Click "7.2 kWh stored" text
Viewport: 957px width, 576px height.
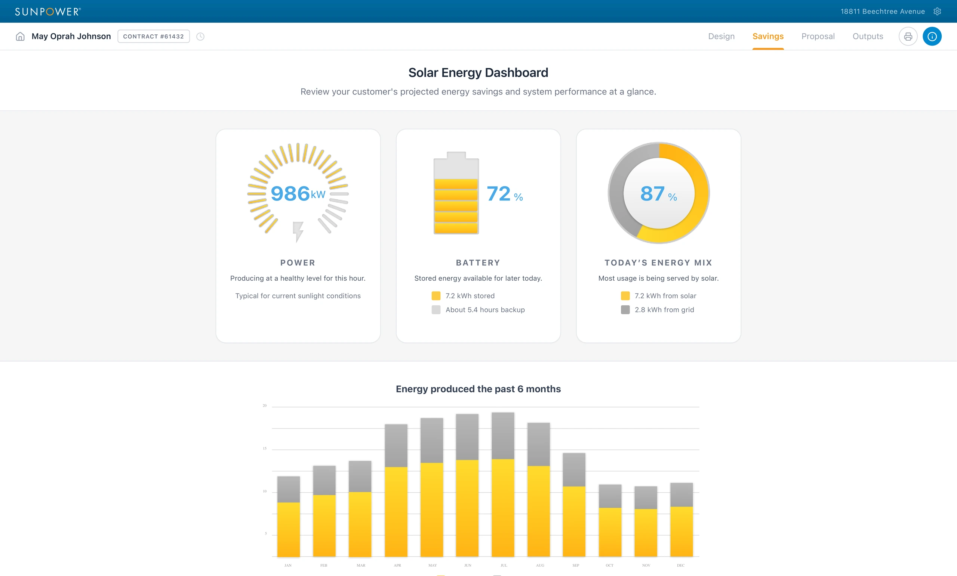(470, 296)
